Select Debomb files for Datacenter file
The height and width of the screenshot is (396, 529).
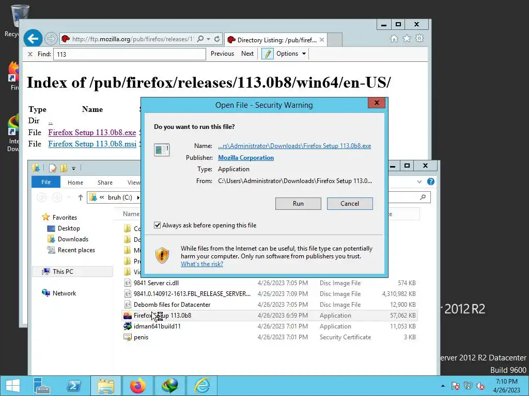(x=270, y=304)
